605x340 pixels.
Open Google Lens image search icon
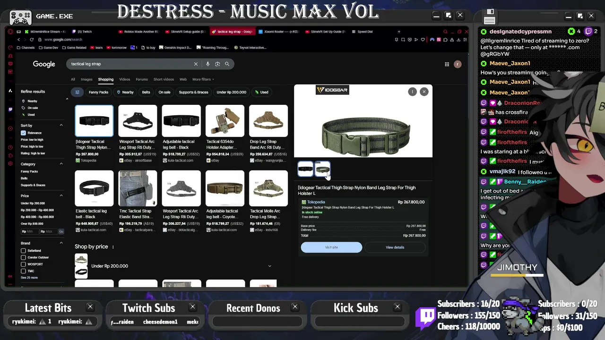click(217, 64)
